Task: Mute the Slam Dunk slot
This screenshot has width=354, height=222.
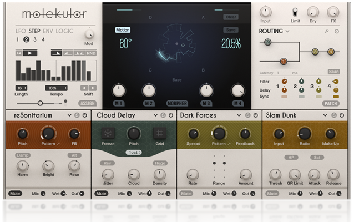Action: (x=272, y=194)
